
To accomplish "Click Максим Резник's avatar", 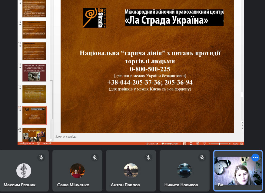I will coord(24,171).
